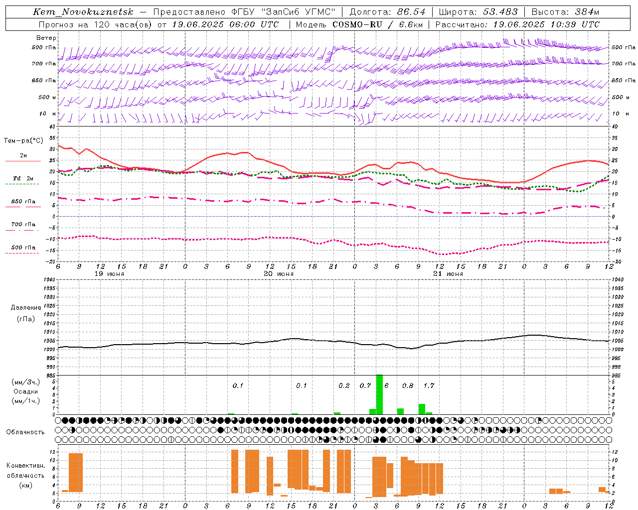Image resolution: width=638 pixels, height=510 pixels.
Task: Click the elevation text 'Высота: 384м'
Action: pos(565,12)
